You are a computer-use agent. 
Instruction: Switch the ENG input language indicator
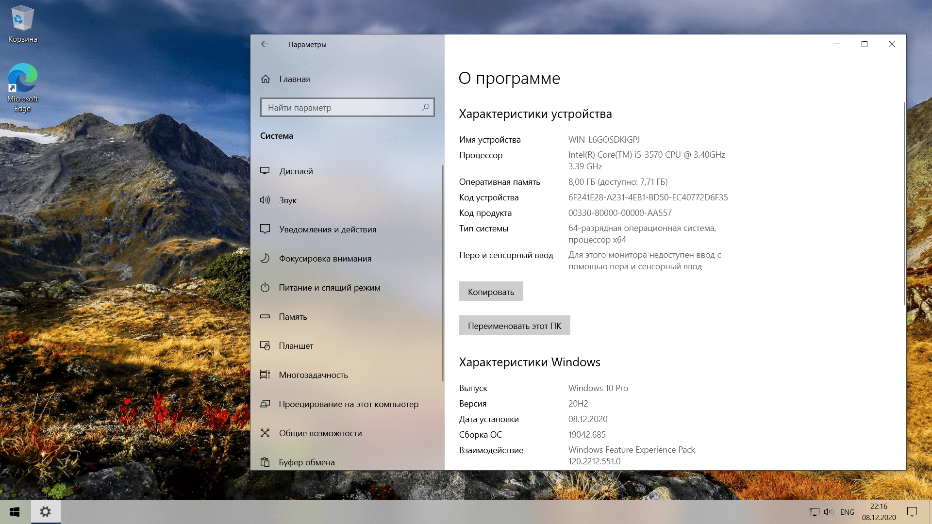847,512
